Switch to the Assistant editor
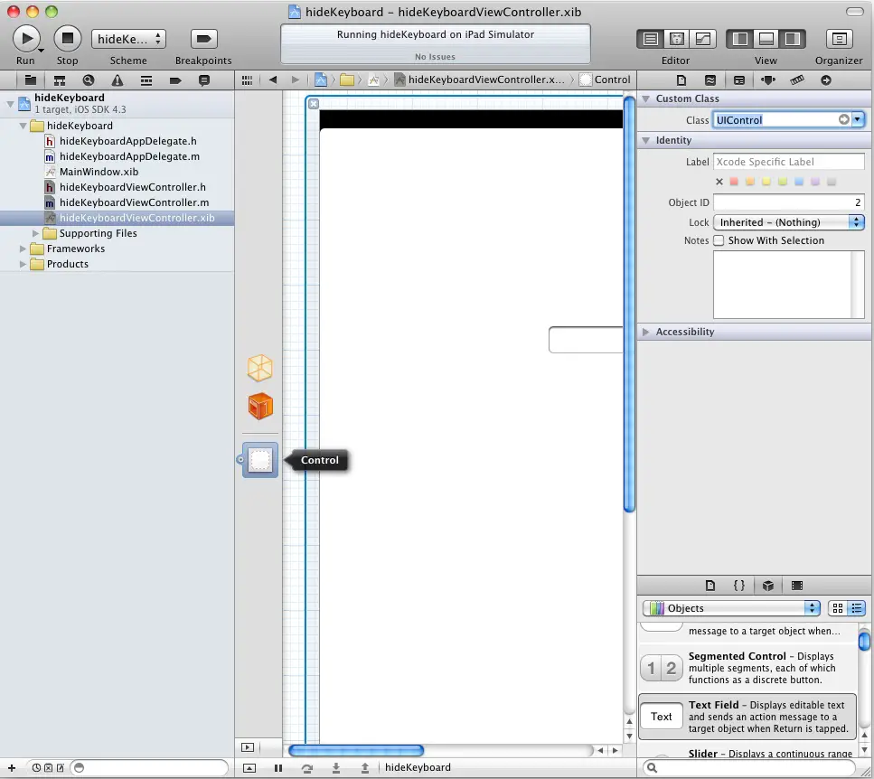Image resolution: width=874 pixels, height=779 pixels. click(x=676, y=39)
